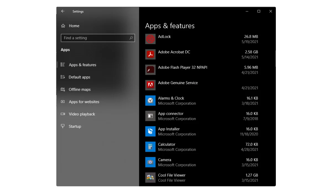This screenshot has height=193, width=332.
Task: Select the Alarms & Clock name
Action: [x=171, y=98]
